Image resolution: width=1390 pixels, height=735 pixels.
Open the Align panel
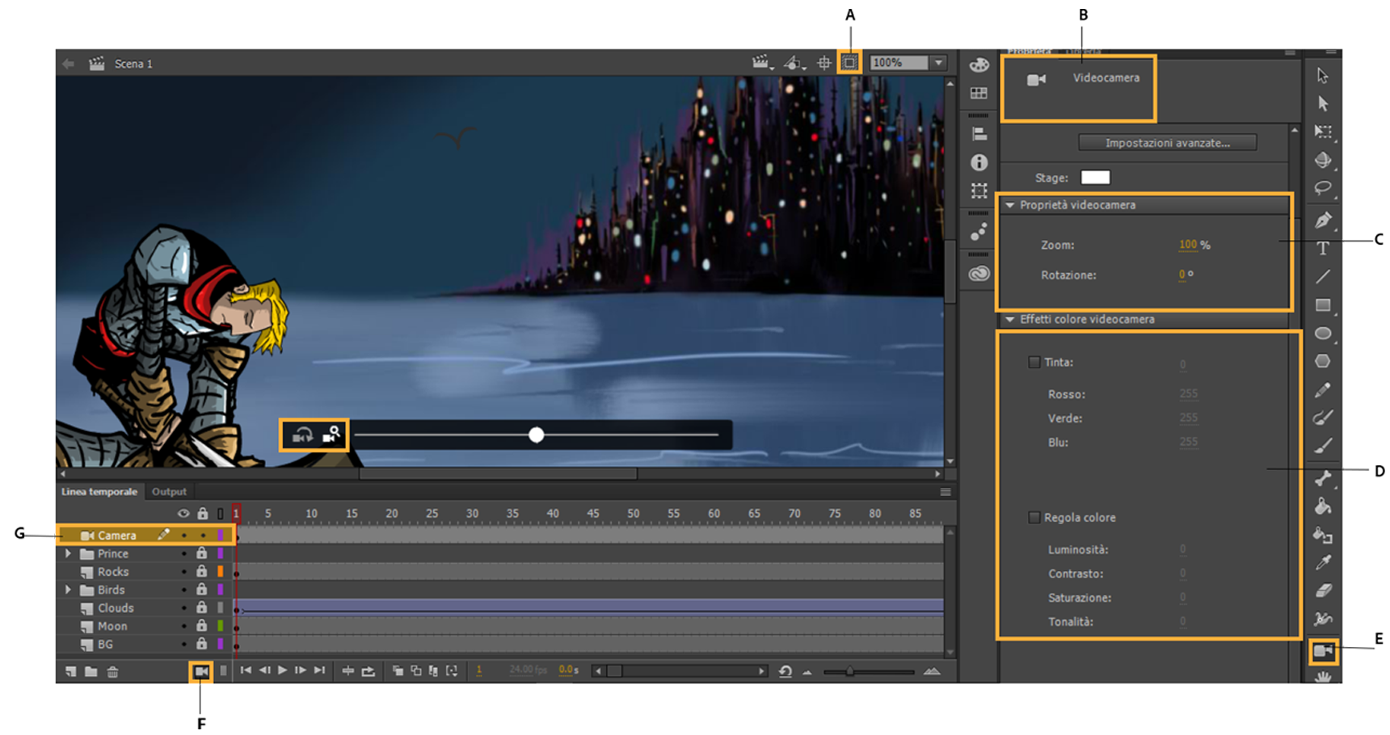(979, 134)
